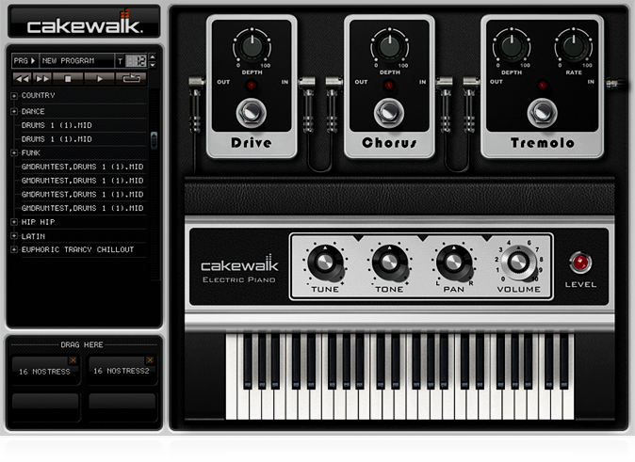The image size is (635, 462).
Task: Click the Drive pedal red LED indicator
Action: [x=252, y=86]
